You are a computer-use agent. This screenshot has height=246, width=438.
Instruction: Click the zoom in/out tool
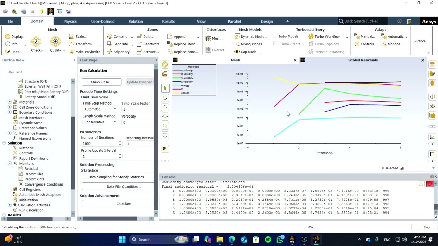[165, 117]
